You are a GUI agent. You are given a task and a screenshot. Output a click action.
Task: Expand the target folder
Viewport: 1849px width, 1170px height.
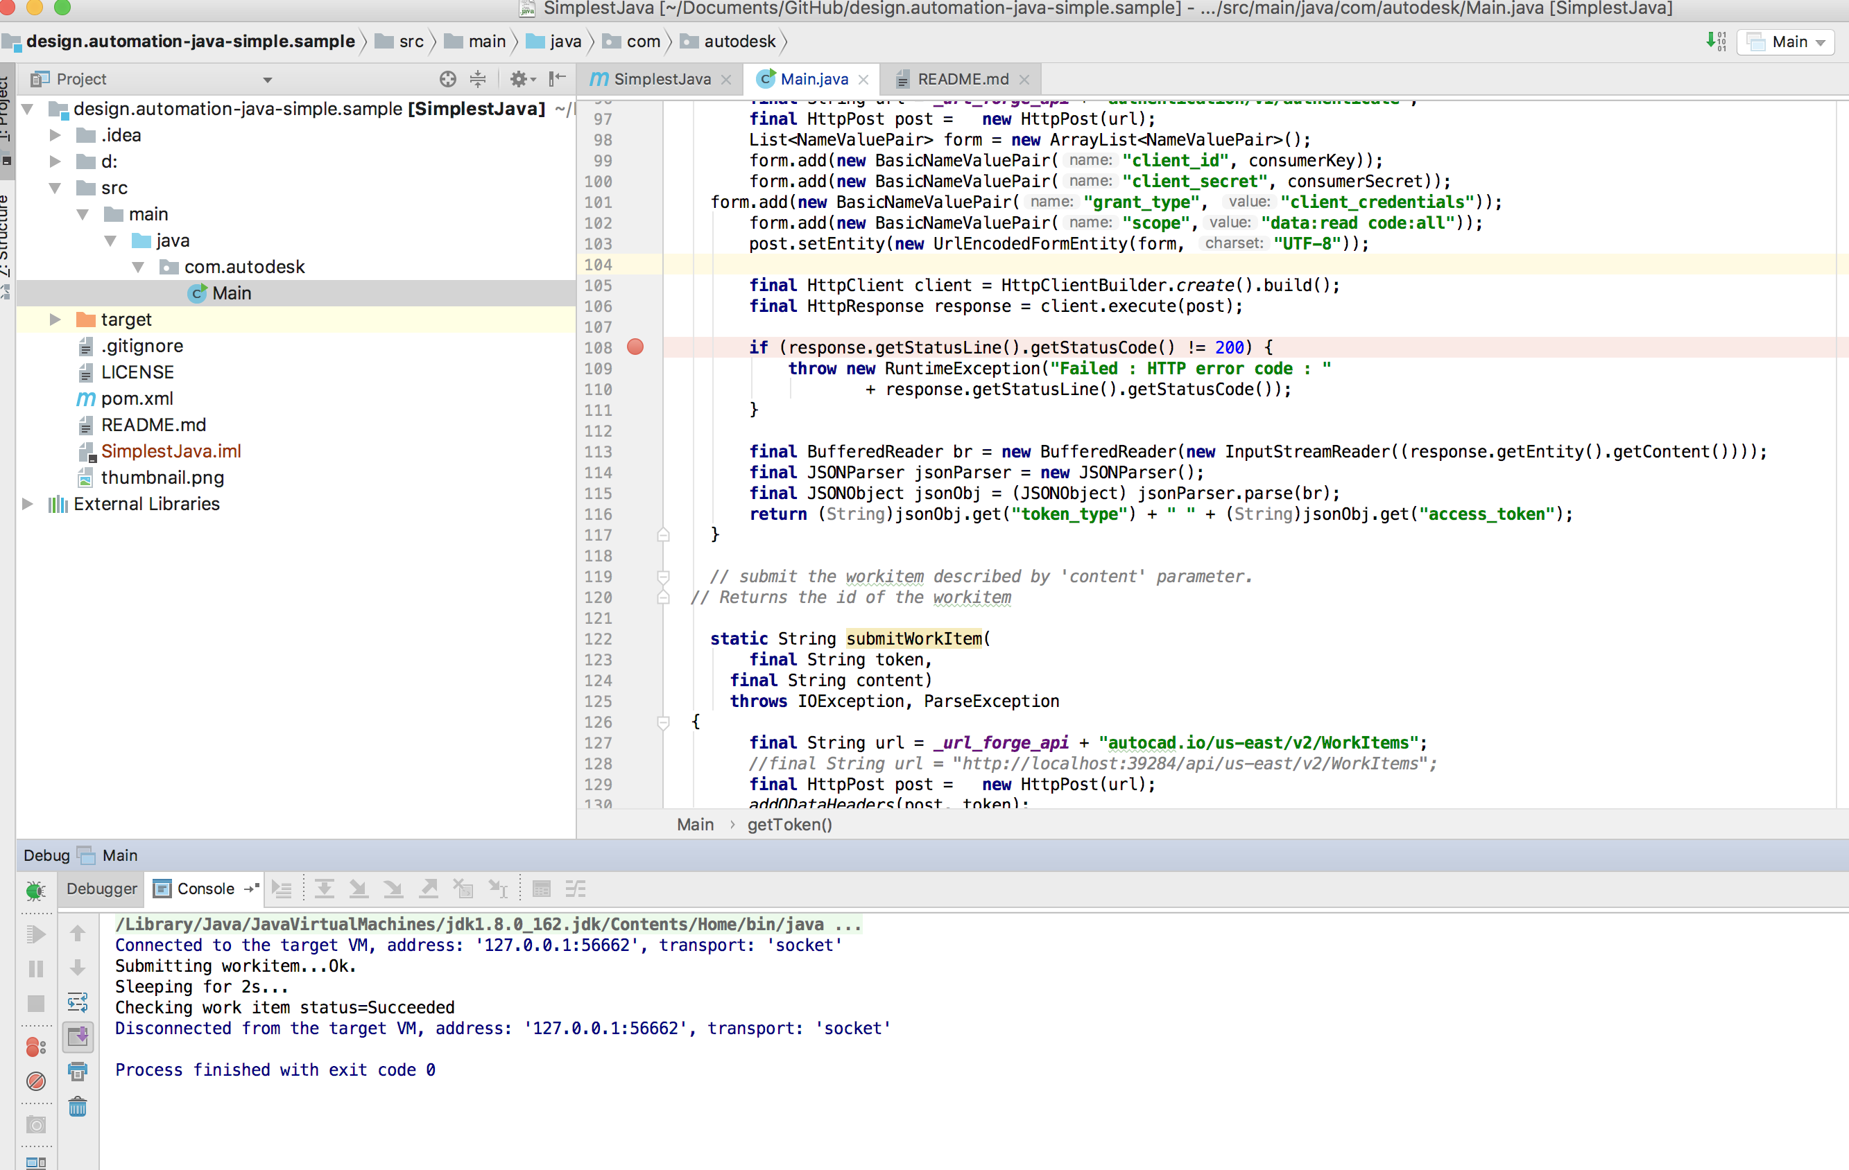pos(55,319)
